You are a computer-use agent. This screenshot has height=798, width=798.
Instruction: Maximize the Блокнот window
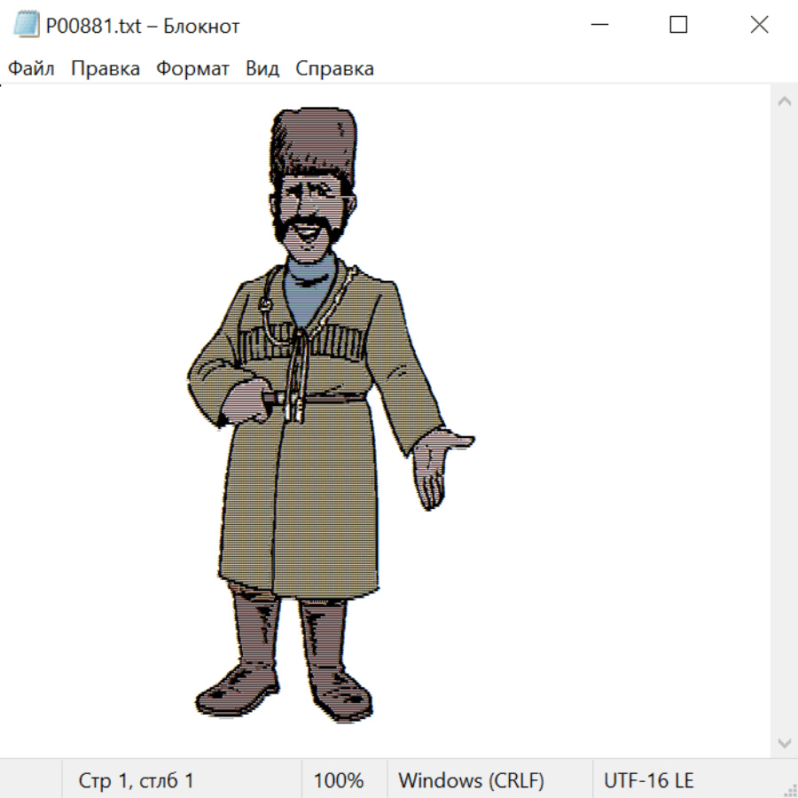[678, 25]
